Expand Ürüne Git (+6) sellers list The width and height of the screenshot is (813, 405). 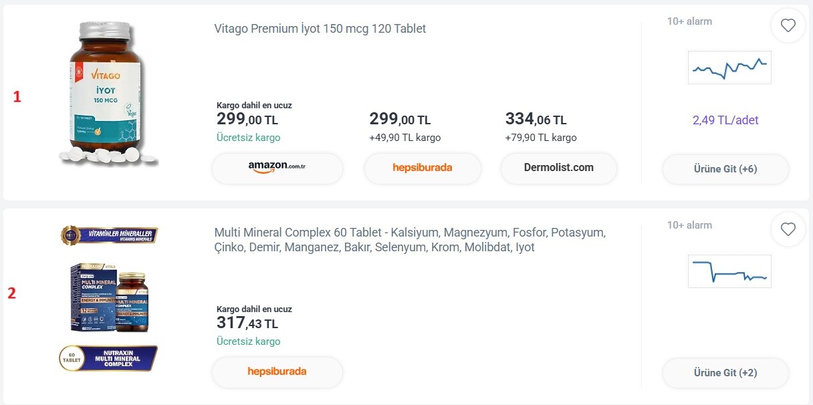(725, 169)
